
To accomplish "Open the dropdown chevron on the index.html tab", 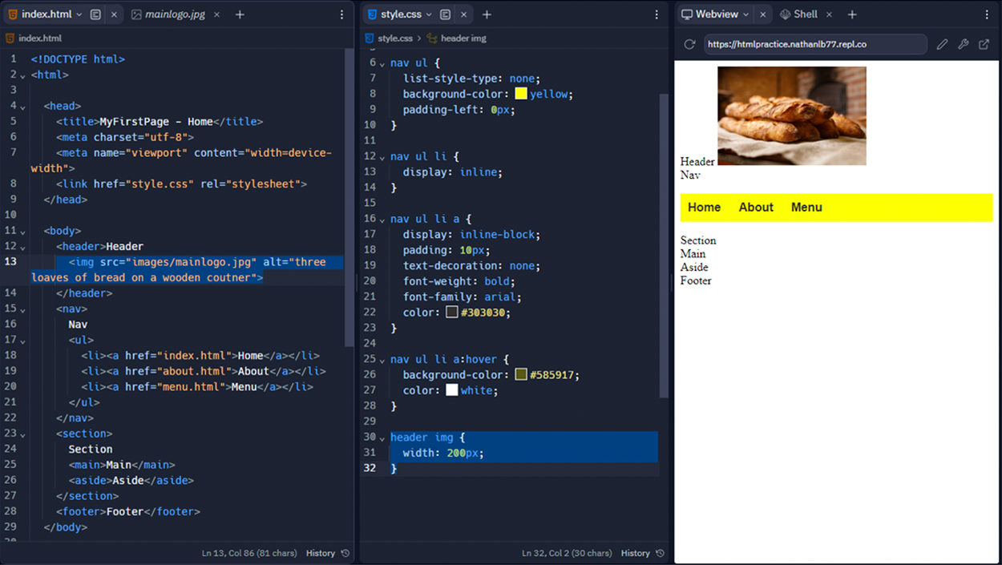I will click(x=79, y=14).
